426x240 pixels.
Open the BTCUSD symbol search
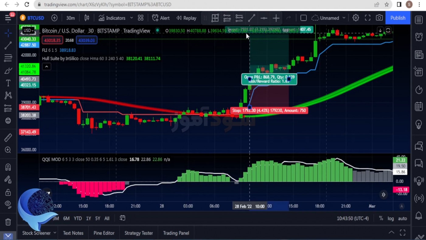(32, 18)
